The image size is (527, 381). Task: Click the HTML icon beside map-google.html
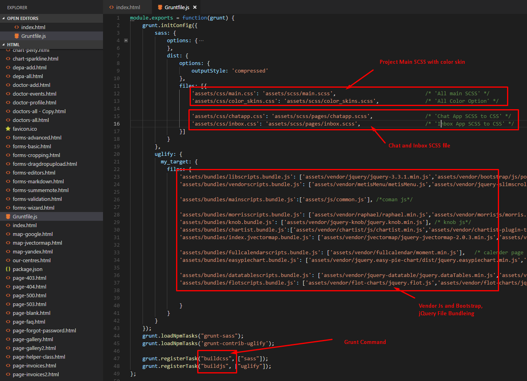coord(8,234)
